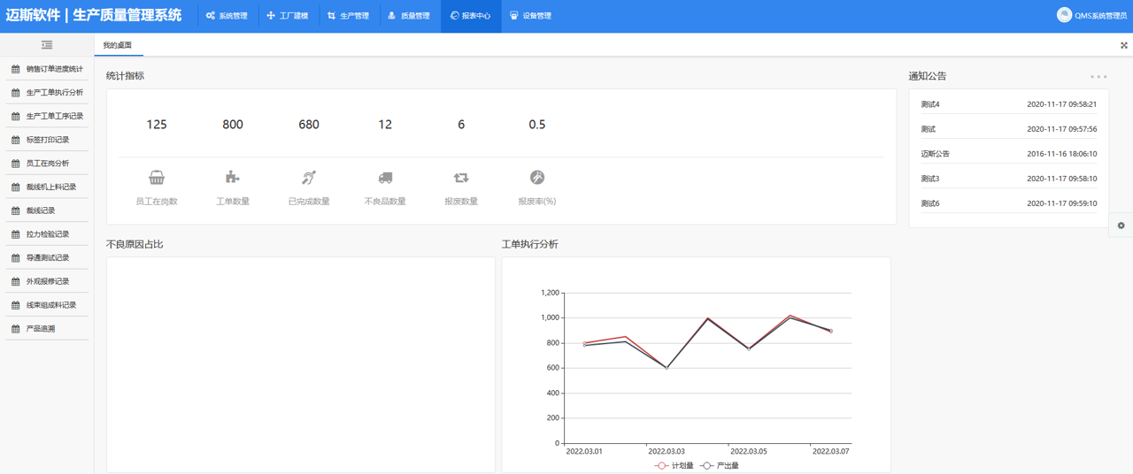The image size is (1133, 474).
Task: Toggle 产出量 series in chart legend
Action: 719,465
